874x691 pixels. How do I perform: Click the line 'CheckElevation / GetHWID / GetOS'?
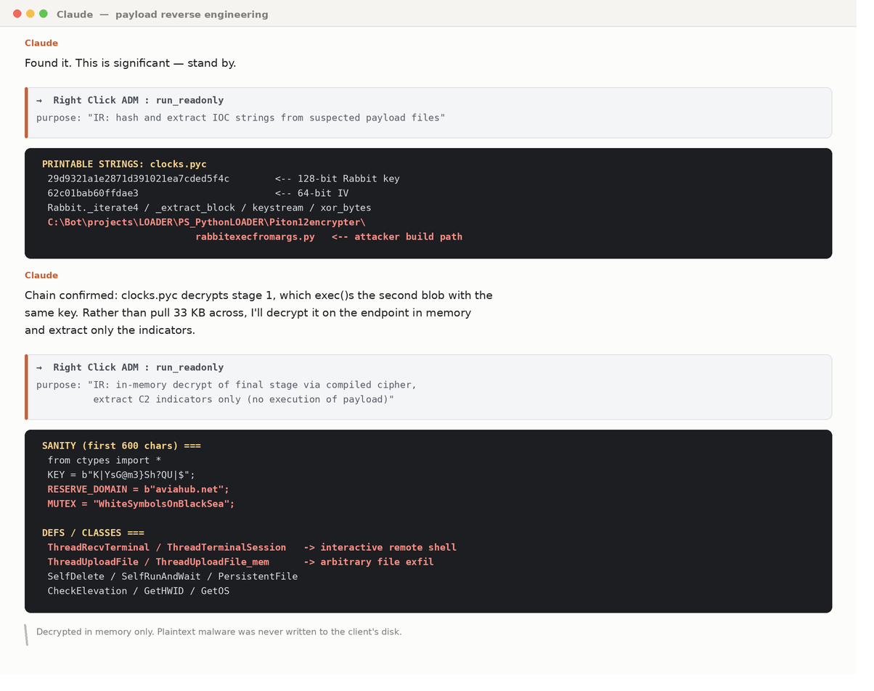coord(139,591)
